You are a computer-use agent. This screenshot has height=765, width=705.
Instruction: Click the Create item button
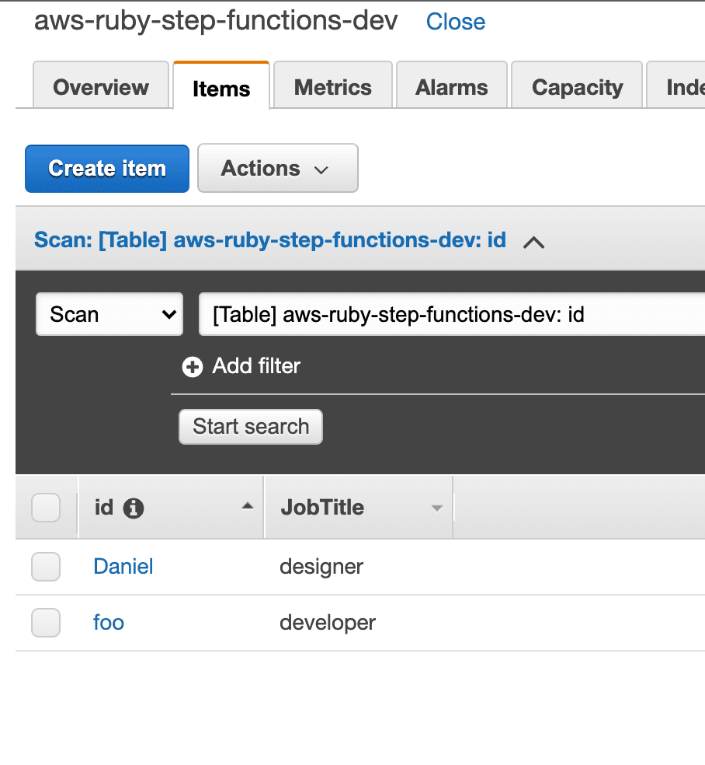[x=107, y=169]
